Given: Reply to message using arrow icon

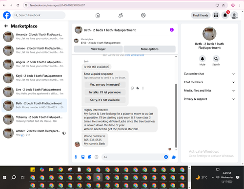Looking at the screenshot, I should coord(138,88).
